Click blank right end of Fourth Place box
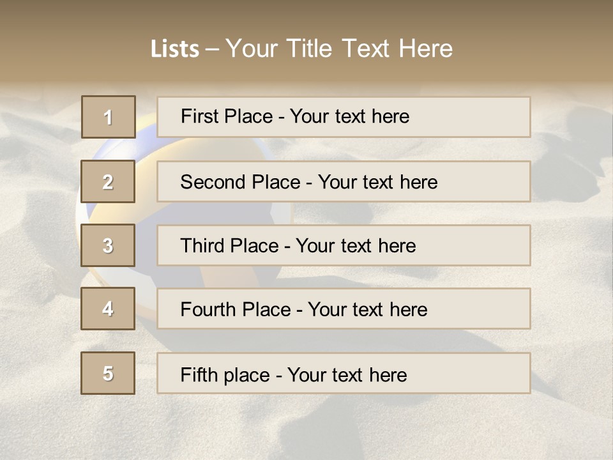The width and height of the screenshot is (613, 460). [x=485, y=309]
